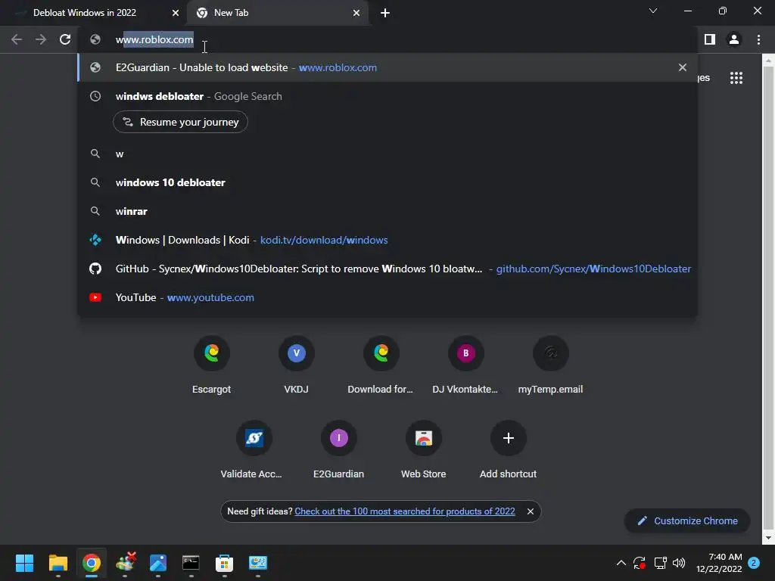This screenshot has height=581, width=775.
Task: Open the Google apps grid
Action: [736, 78]
